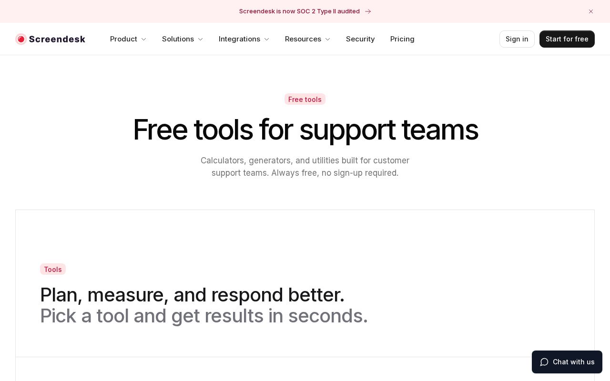The height and width of the screenshot is (381, 610).
Task: Open the Security page
Action: [x=360, y=39]
